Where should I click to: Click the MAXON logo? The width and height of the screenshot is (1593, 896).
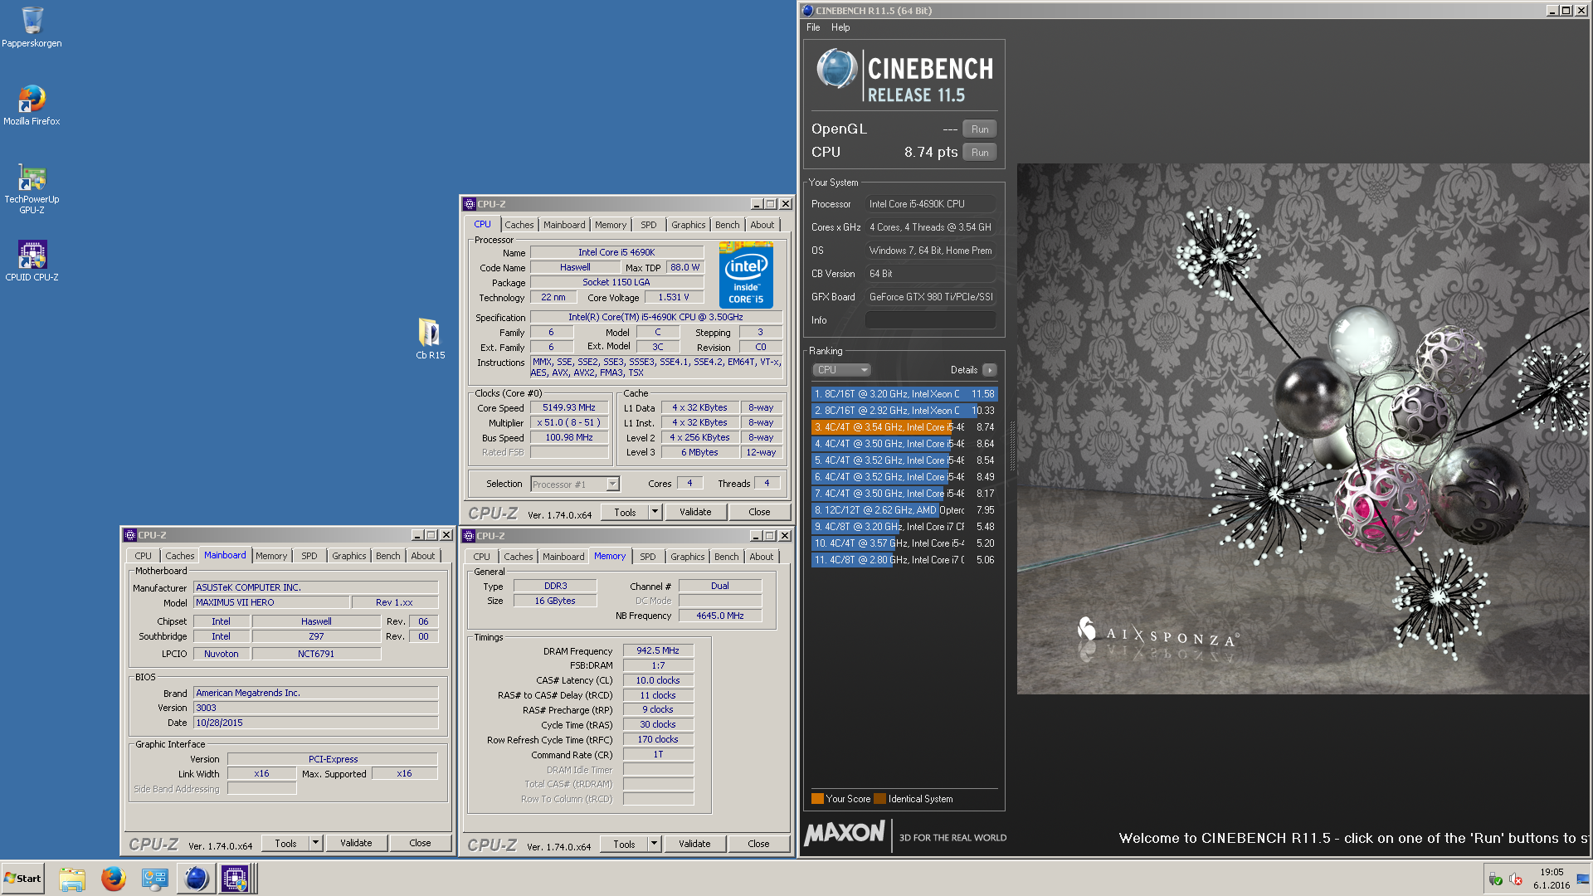pyautogui.click(x=845, y=833)
